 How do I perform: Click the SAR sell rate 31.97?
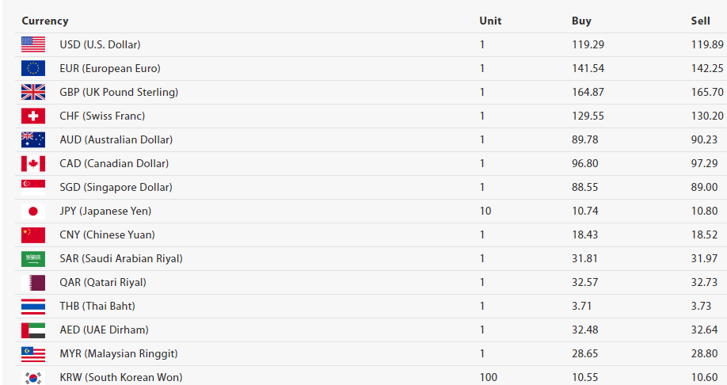[x=704, y=258]
